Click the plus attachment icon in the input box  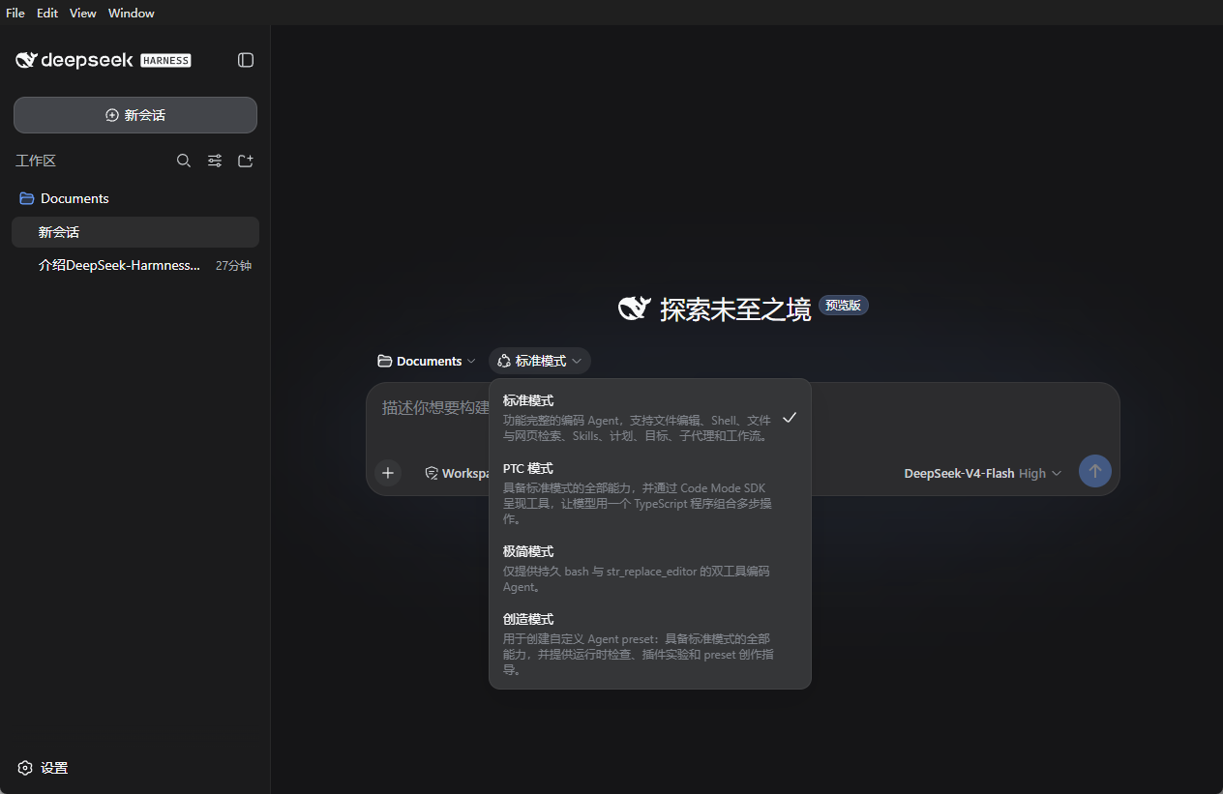tap(388, 472)
